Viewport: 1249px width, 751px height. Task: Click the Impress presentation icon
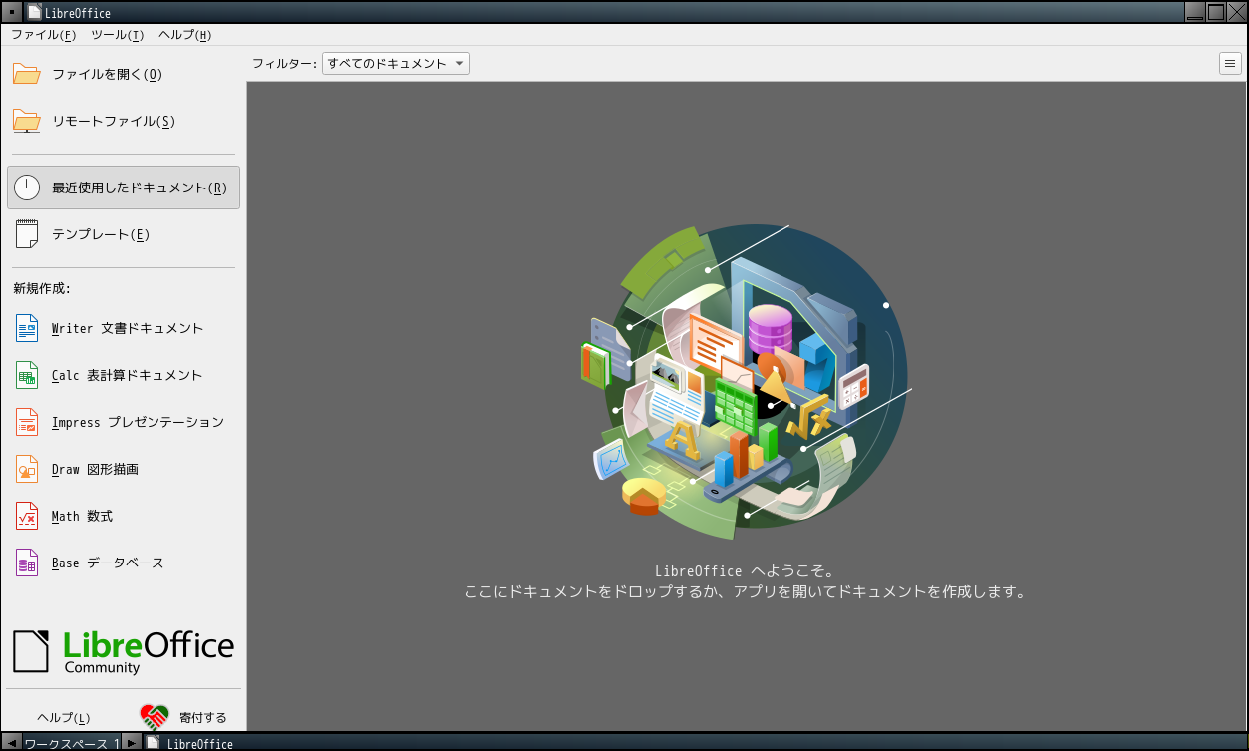(x=27, y=422)
